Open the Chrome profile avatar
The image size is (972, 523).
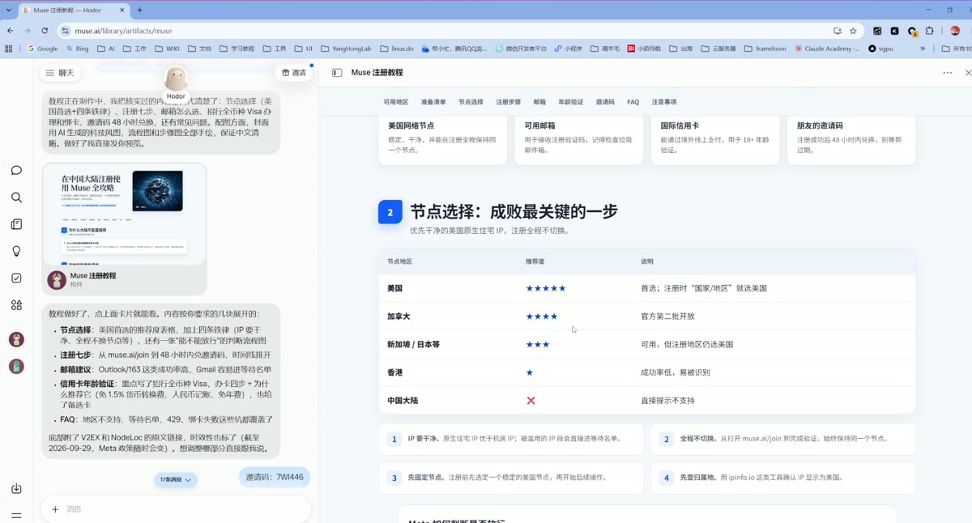955,31
